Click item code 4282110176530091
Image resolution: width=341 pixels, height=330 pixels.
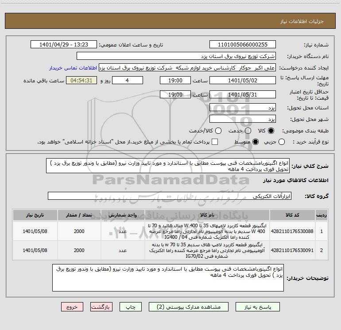point(292,250)
